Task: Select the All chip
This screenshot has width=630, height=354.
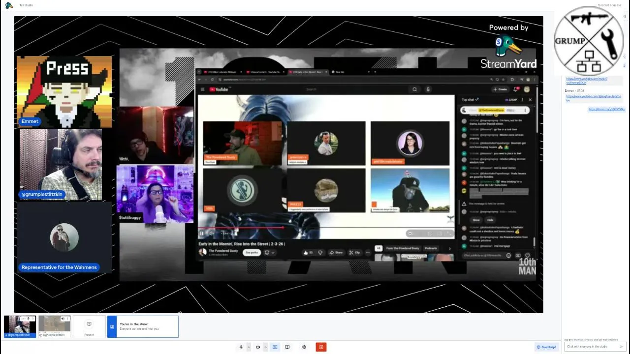Action: pyautogui.click(x=378, y=248)
